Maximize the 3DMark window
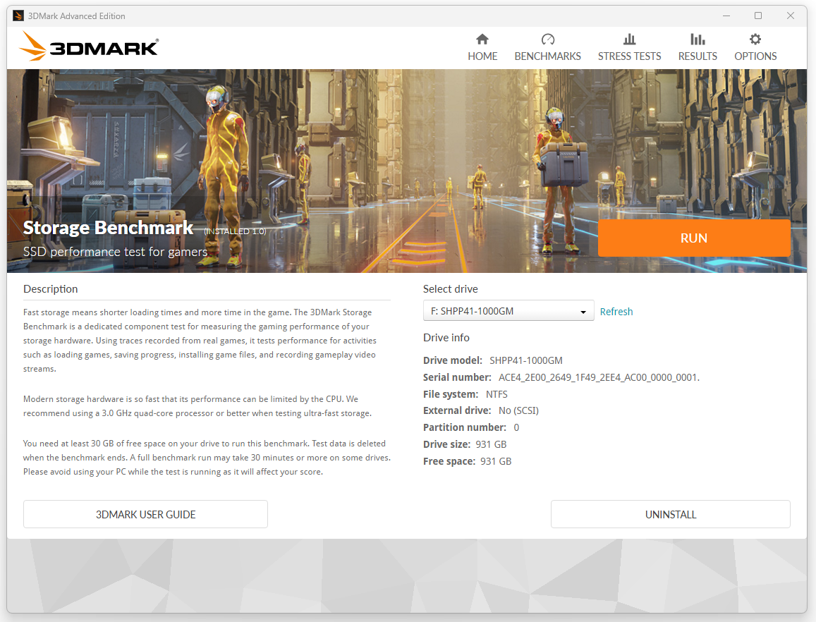Viewport: 816px width, 622px height. tap(757, 16)
